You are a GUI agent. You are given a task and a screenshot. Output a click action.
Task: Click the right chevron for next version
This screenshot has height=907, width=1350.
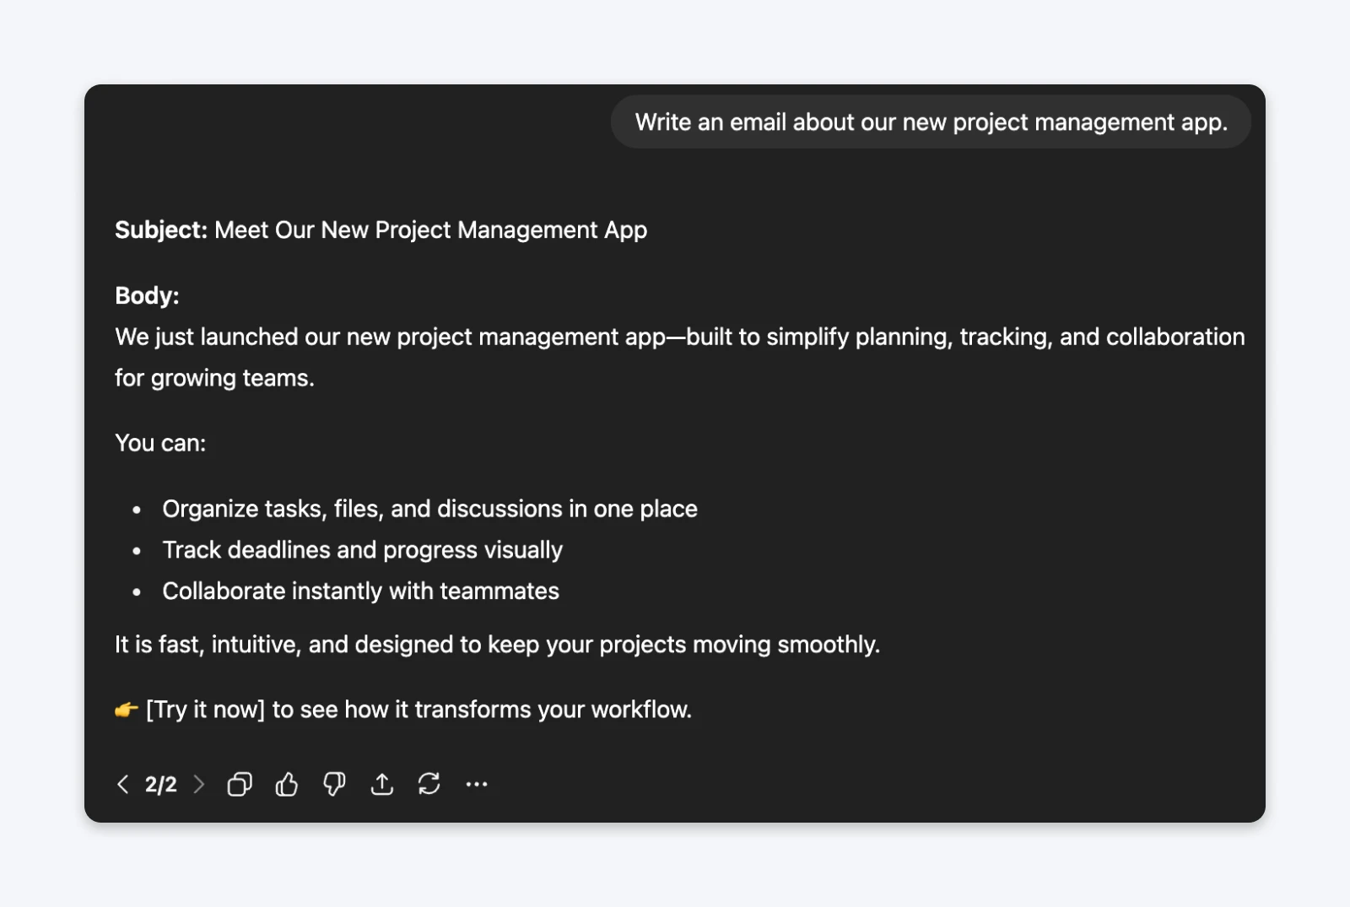pos(199,784)
